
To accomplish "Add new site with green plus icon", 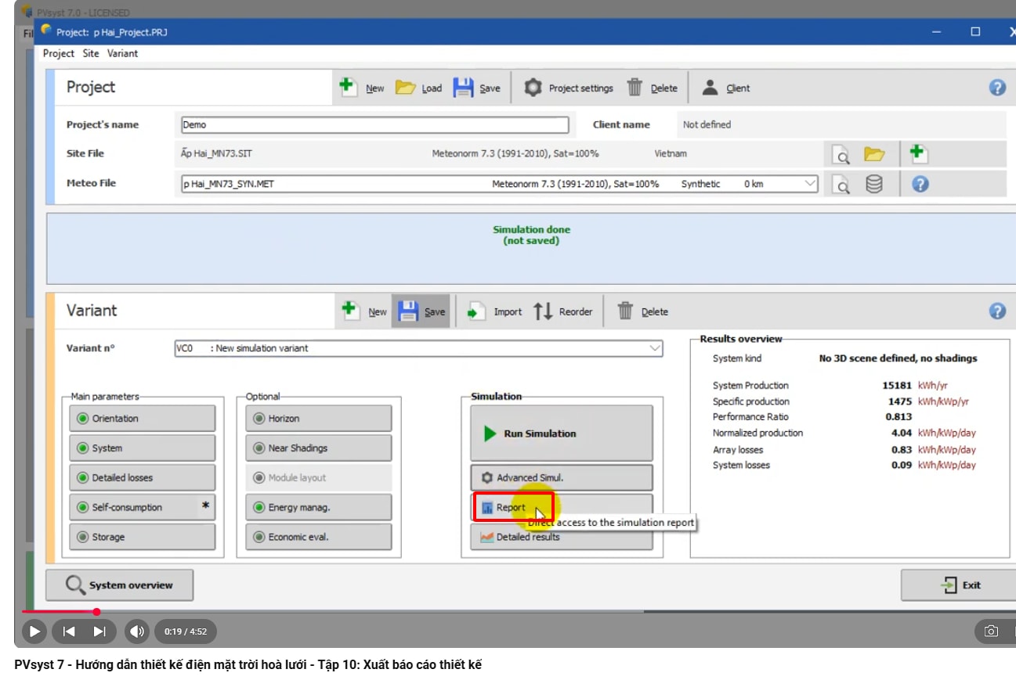I will tap(919, 153).
